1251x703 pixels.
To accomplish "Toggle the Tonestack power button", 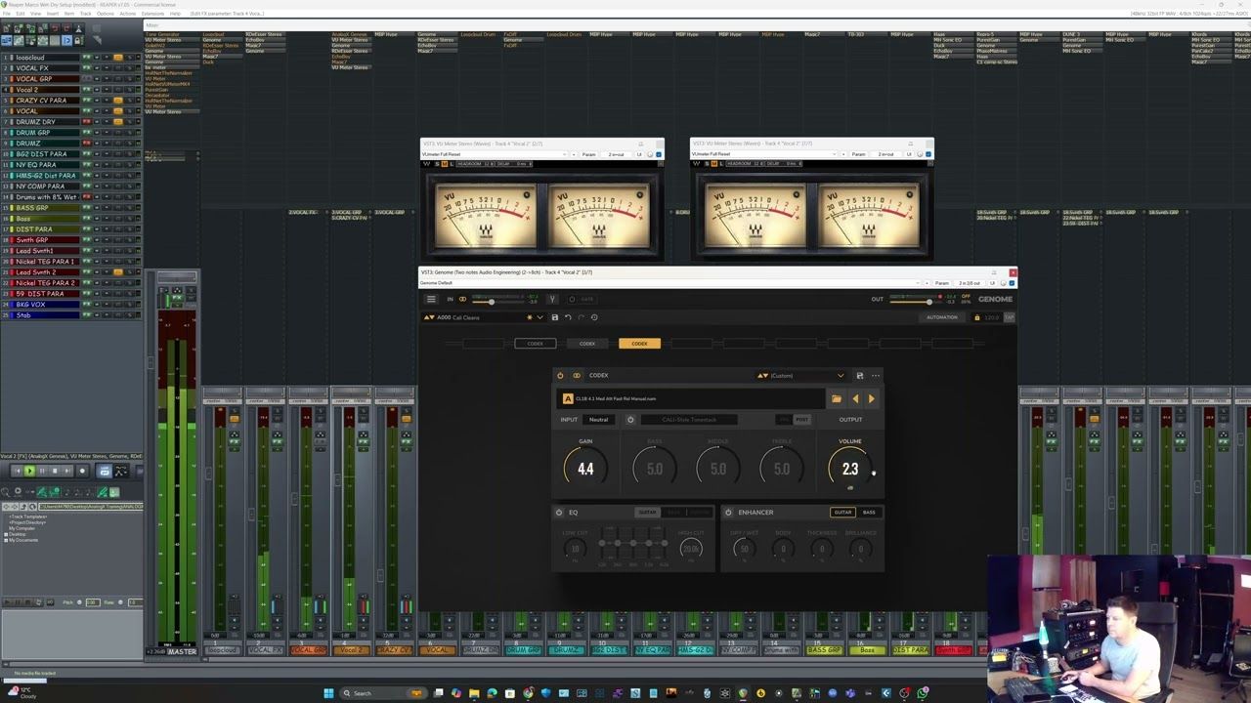I will (630, 420).
